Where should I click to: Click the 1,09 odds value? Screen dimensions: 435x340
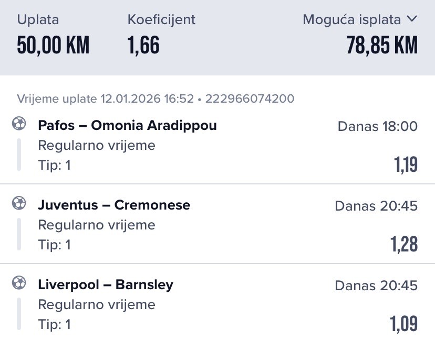pyautogui.click(x=404, y=324)
